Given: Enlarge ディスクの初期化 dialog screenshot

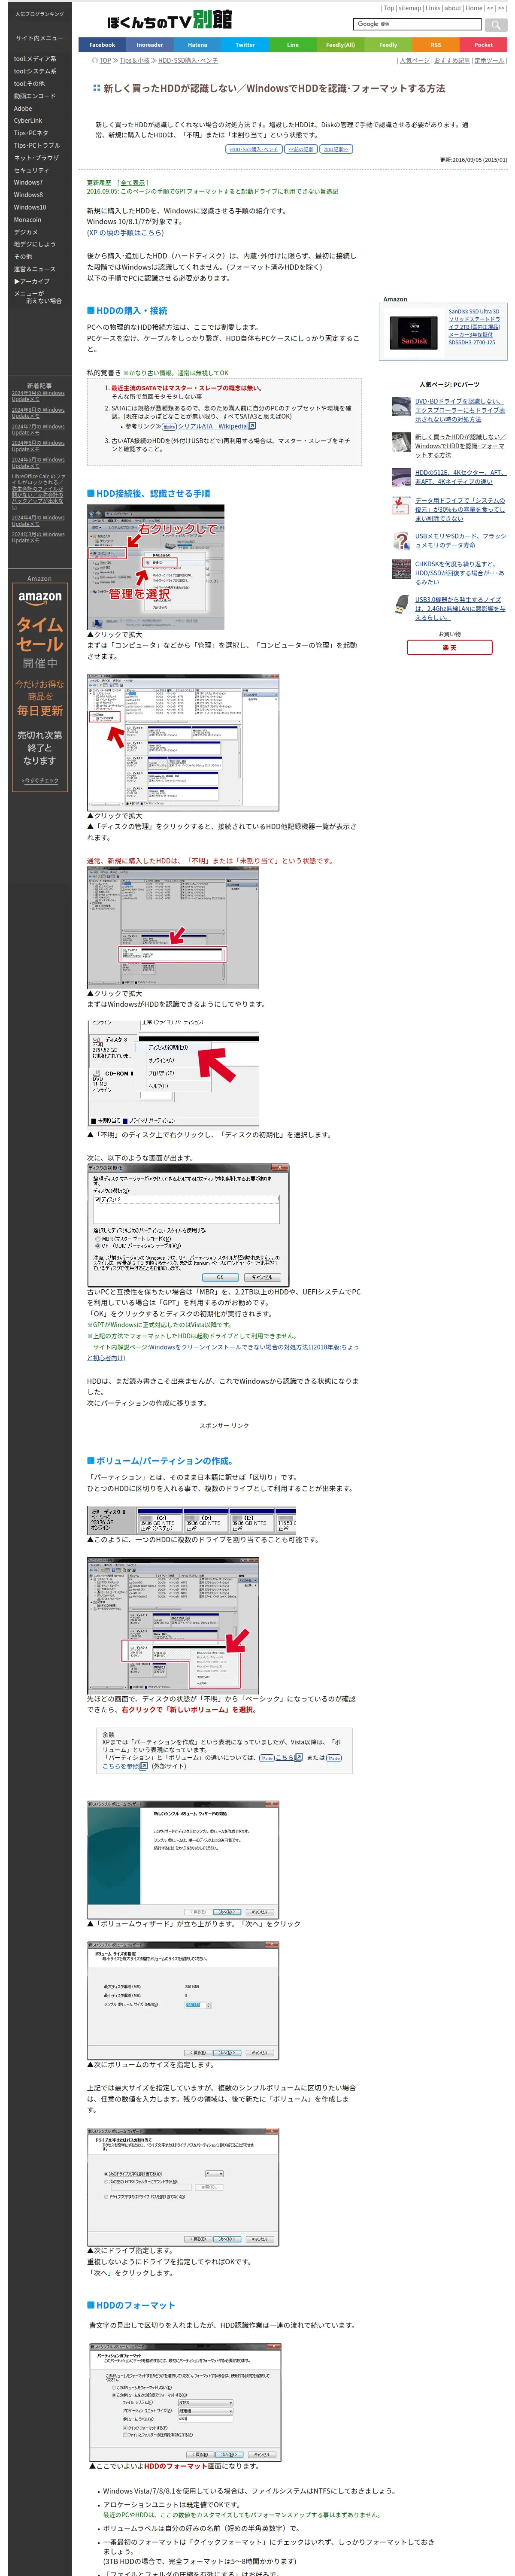Looking at the screenshot, I should [188, 1224].
